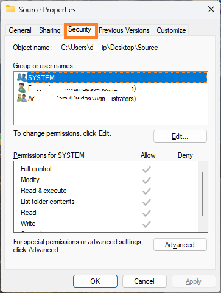Viewport: 221px width, 293px height.
Task: Click the SYSTEM group user icon
Action: coord(22,77)
